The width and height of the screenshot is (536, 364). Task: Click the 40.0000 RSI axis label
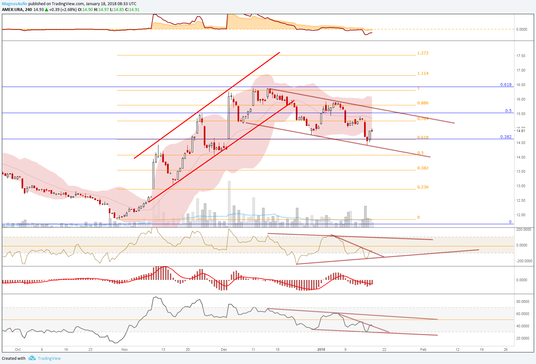523,326
